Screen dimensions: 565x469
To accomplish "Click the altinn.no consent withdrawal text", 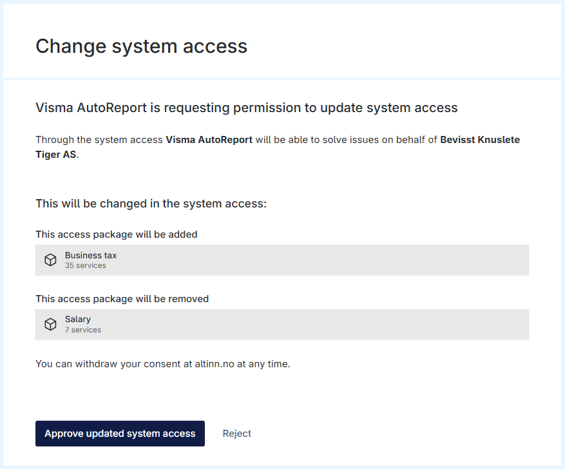I will pos(163,364).
